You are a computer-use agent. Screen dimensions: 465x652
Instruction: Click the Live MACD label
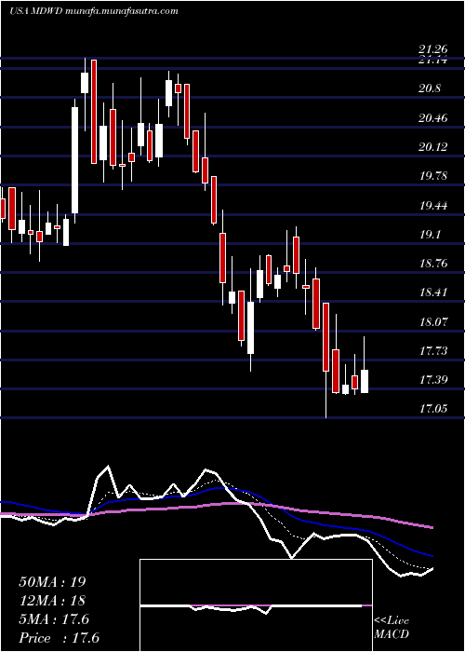[x=392, y=628]
